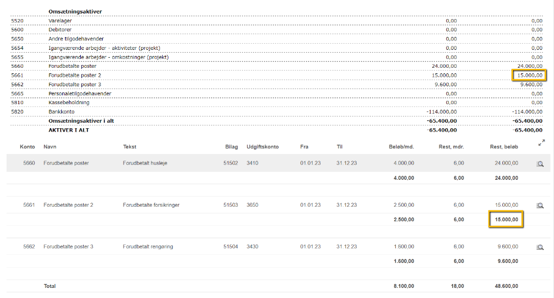Click highlighted 15.000,00 subtotal in lower table
The width and height of the screenshot is (554, 298).
pyautogui.click(x=506, y=220)
